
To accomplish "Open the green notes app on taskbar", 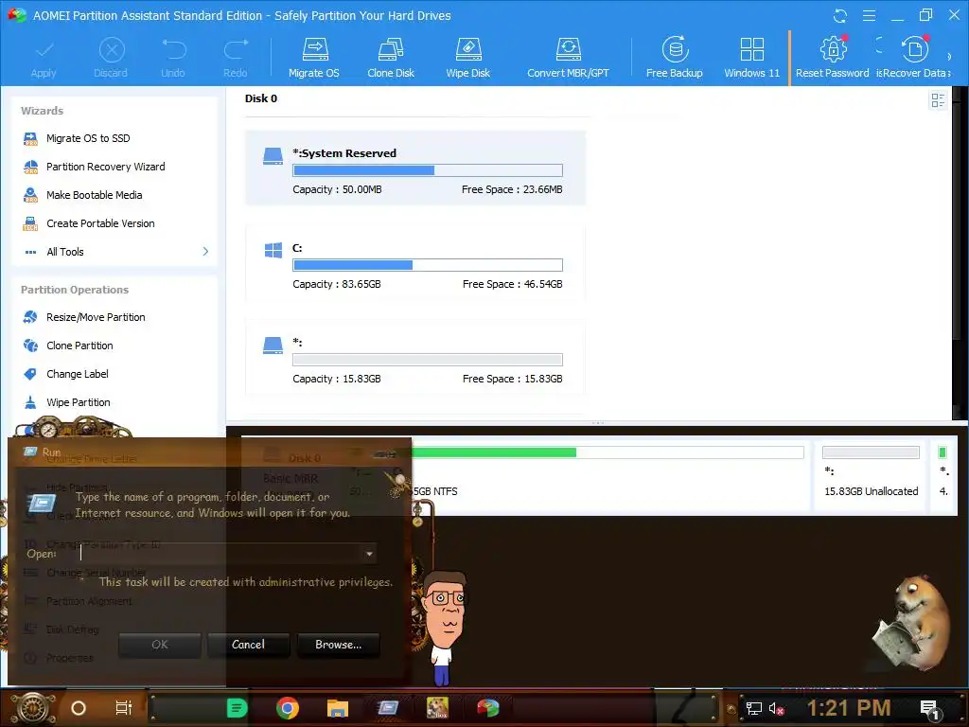I will 237,708.
